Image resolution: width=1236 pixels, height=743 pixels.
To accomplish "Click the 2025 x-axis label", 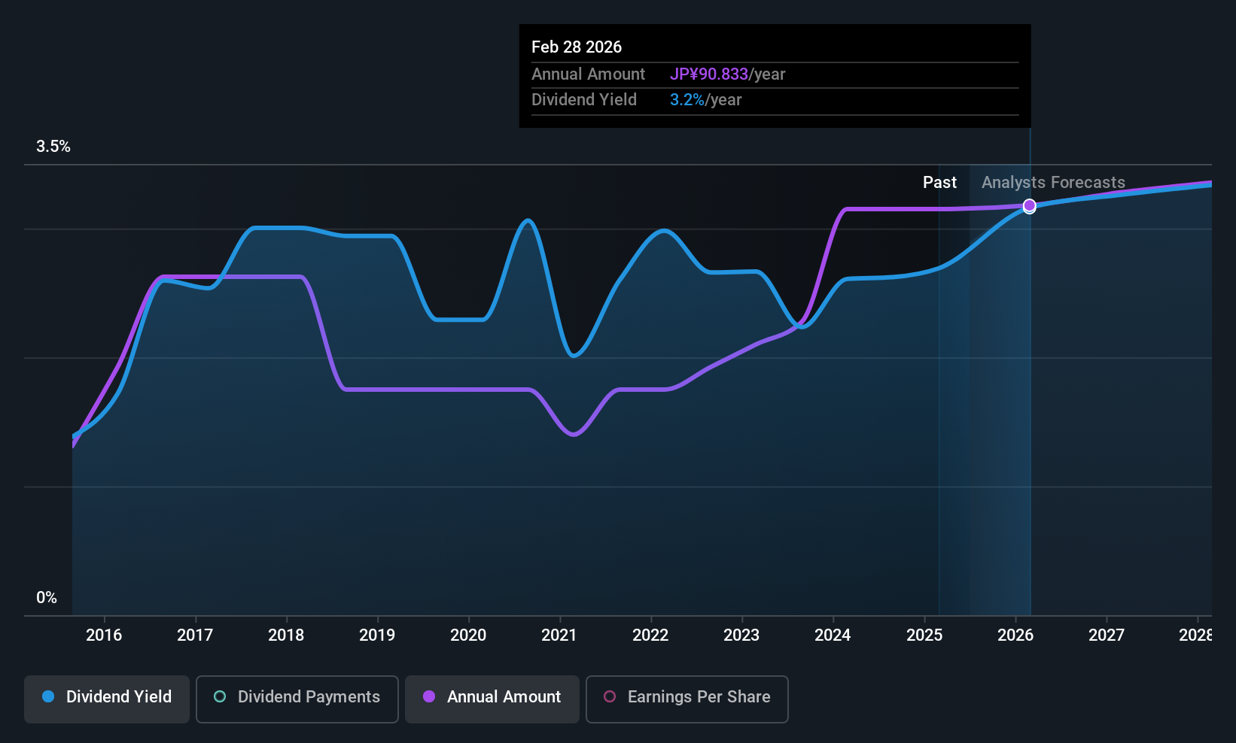I will [x=924, y=635].
